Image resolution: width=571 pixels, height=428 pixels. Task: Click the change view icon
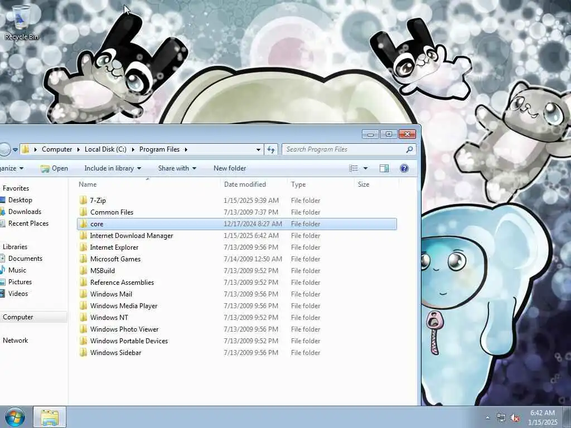(353, 168)
